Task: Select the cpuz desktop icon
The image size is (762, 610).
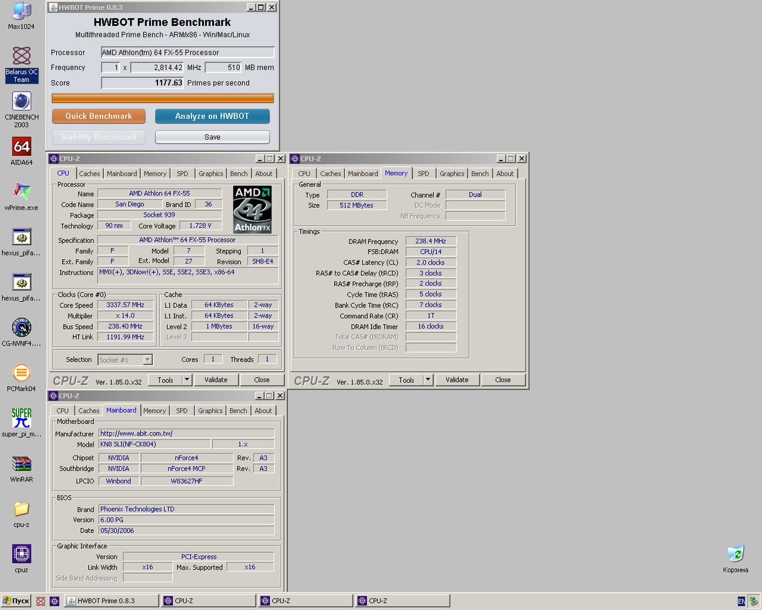Action: point(21,559)
